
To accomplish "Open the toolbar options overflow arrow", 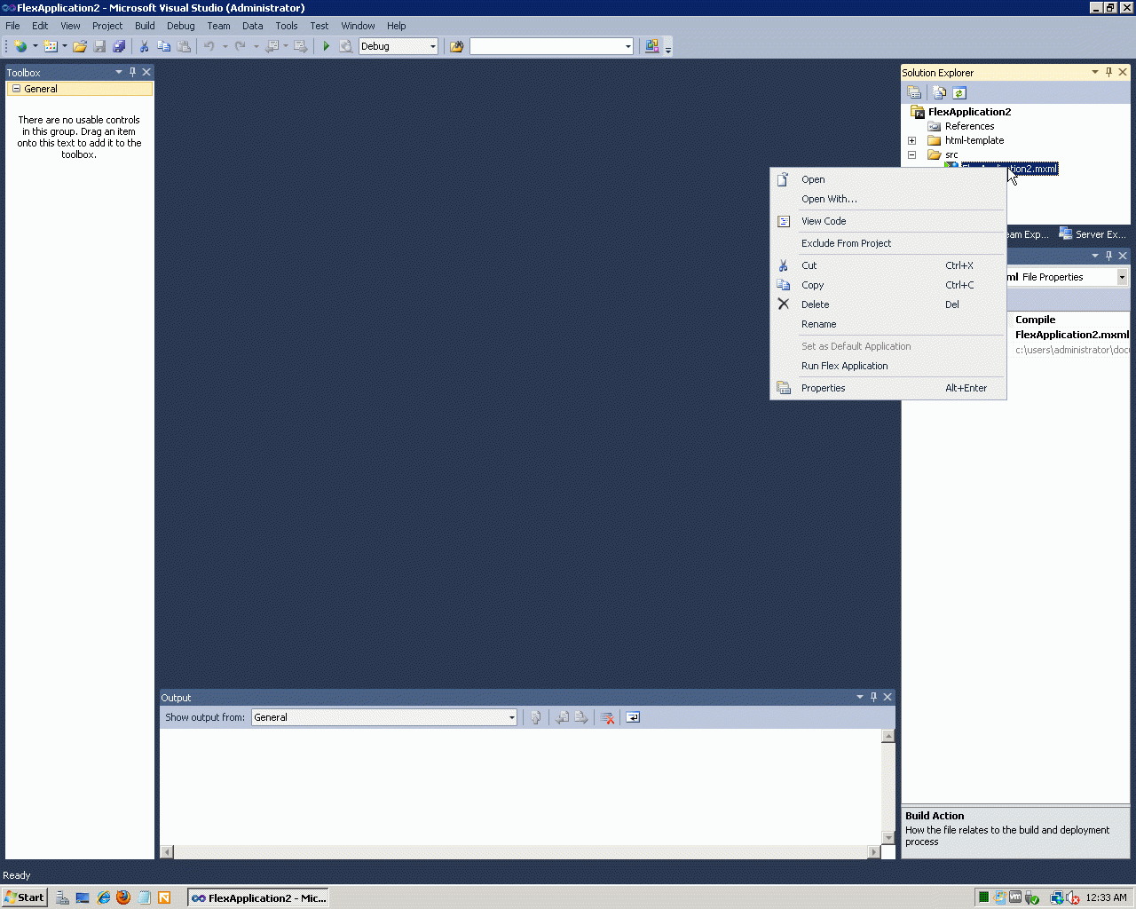I will coord(668,47).
